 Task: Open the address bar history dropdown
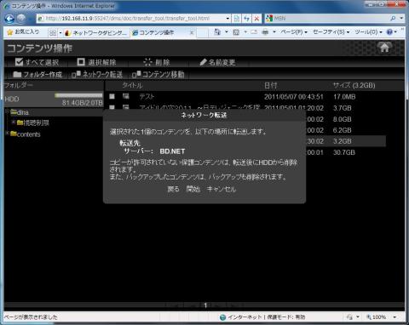point(228,19)
